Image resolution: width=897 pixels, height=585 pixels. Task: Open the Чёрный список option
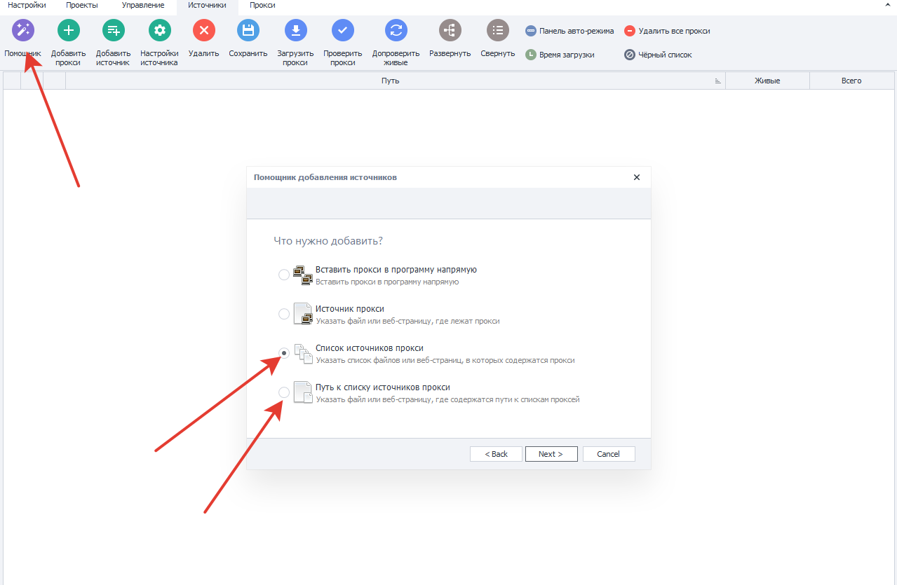coord(658,55)
